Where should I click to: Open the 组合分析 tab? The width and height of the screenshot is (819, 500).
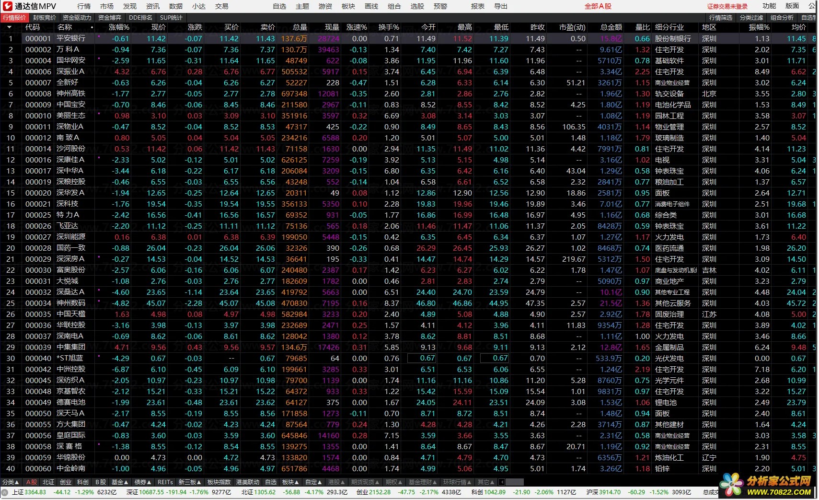point(782,17)
